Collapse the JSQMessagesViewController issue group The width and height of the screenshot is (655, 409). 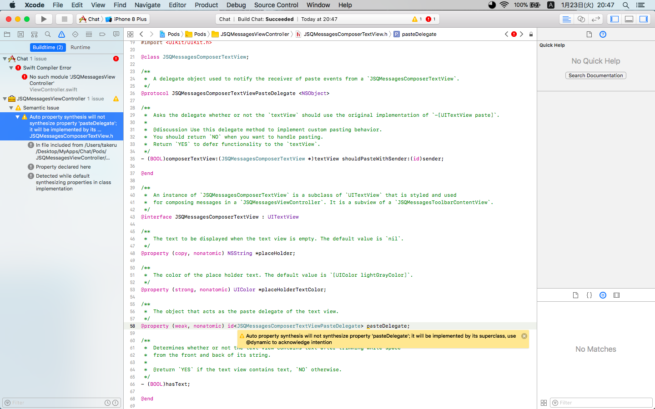(4, 99)
